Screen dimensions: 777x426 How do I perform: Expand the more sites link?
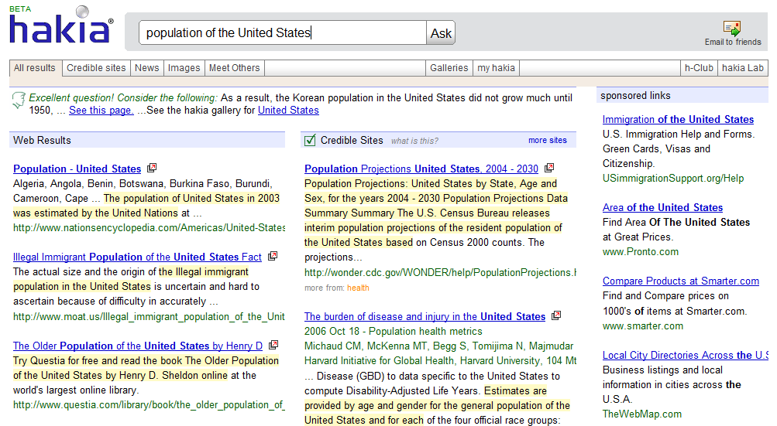547,141
